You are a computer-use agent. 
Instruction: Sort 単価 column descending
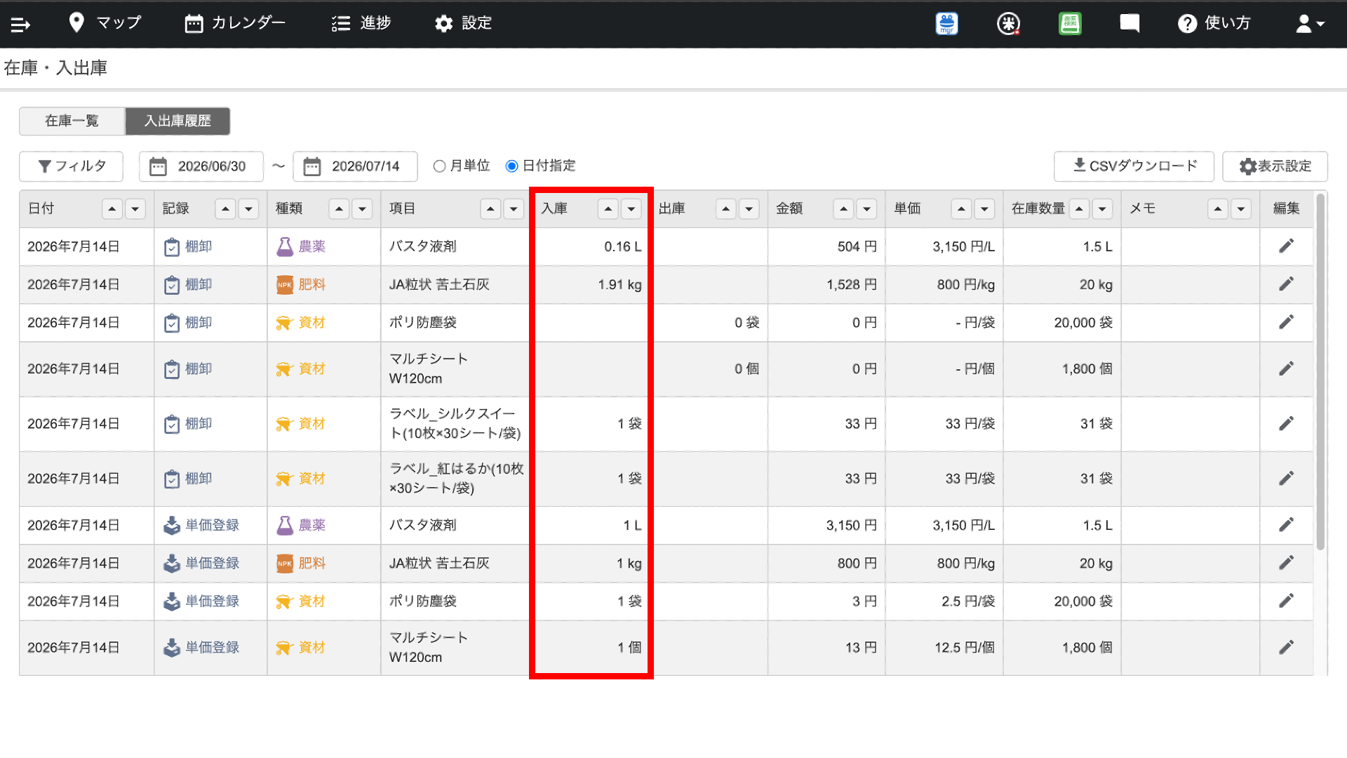[x=985, y=209]
